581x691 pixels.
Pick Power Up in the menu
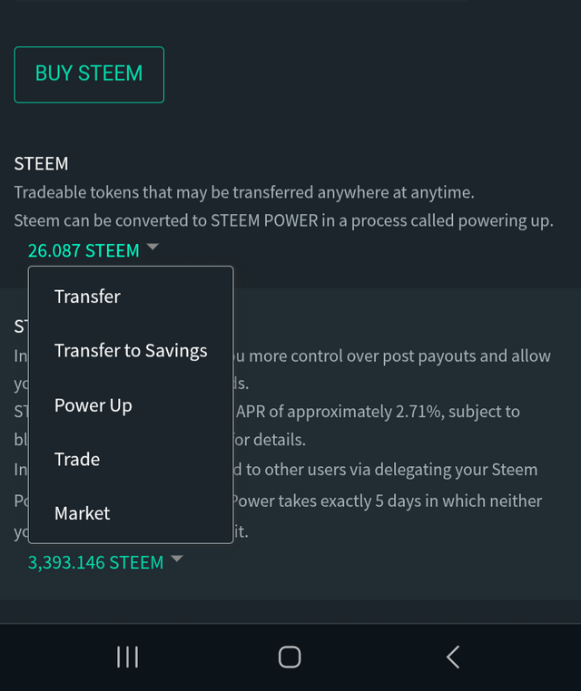[94, 405]
